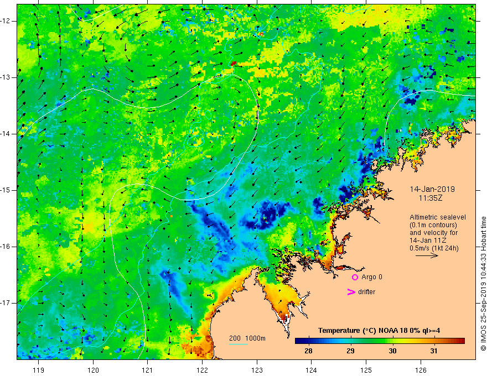
Task: Click the "Temperature (°C) NOAA 18 0% ql>=4" title
Action: pyautogui.click(x=379, y=331)
